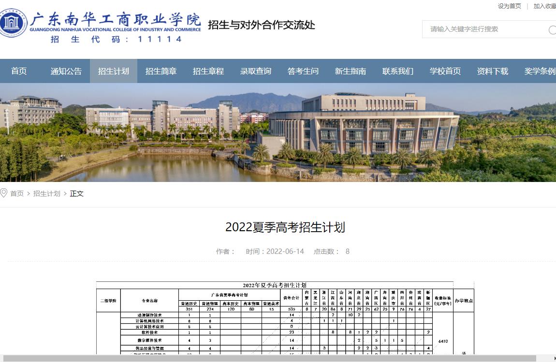Open the 招生章程 menu item
Viewport: 556px width, 362px height.
pyautogui.click(x=208, y=71)
